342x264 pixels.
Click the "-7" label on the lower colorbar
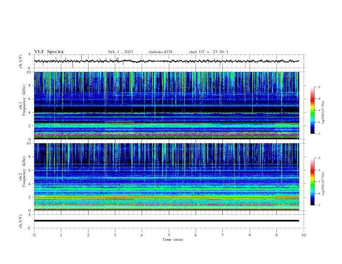pyautogui.click(x=318, y=205)
